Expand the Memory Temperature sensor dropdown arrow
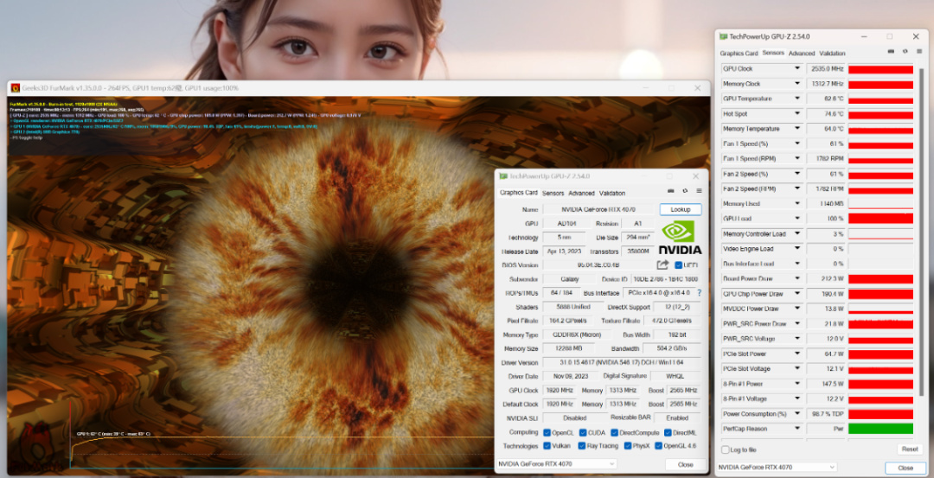The width and height of the screenshot is (934, 478). 797,129
